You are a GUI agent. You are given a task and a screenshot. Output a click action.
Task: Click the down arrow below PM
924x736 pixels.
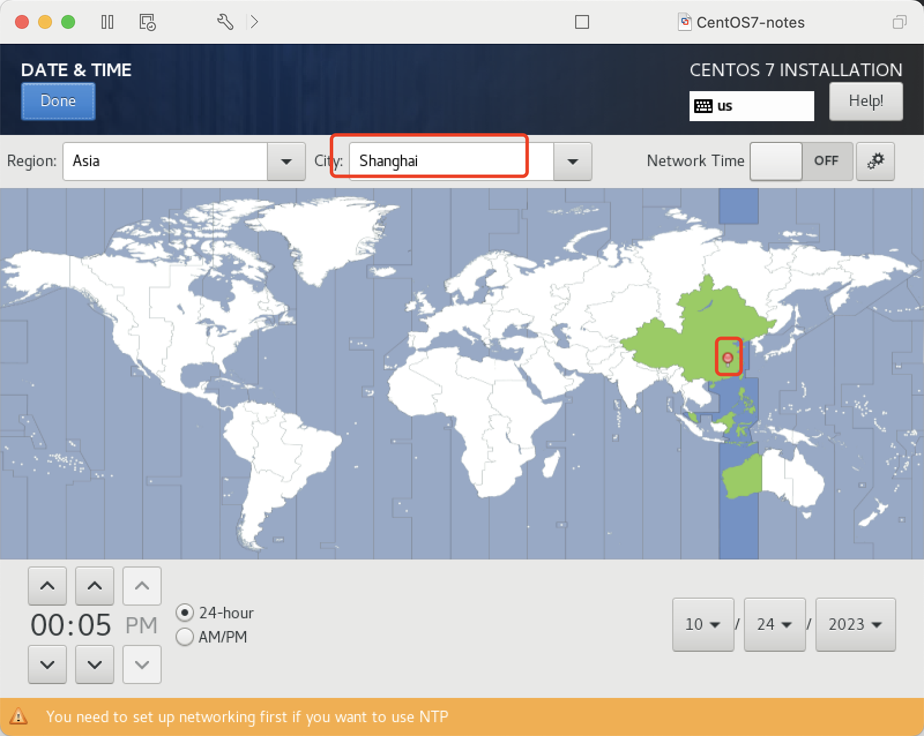[142, 664]
